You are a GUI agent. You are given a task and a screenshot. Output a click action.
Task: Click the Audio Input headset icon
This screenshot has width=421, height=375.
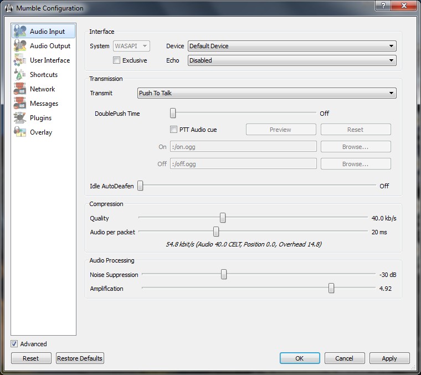click(x=20, y=31)
